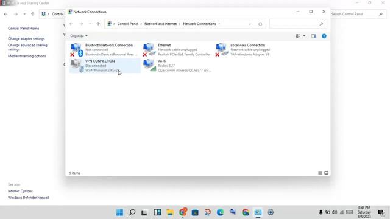Image resolution: width=390 pixels, height=219 pixels.
Task: Open the clock and date flyout
Action: point(364,212)
